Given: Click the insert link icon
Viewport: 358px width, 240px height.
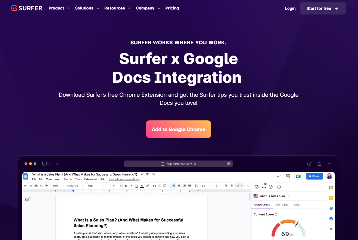Looking at the screenshot, I should click(x=154, y=186).
